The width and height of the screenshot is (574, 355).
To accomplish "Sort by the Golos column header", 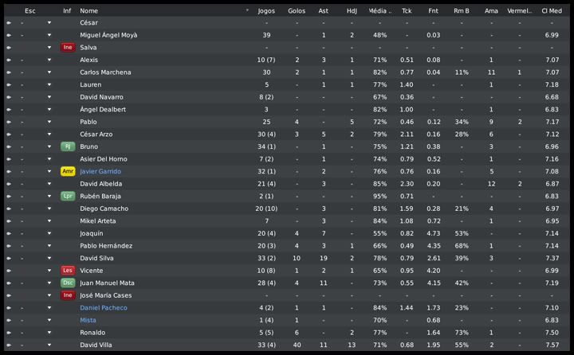I will click(297, 10).
